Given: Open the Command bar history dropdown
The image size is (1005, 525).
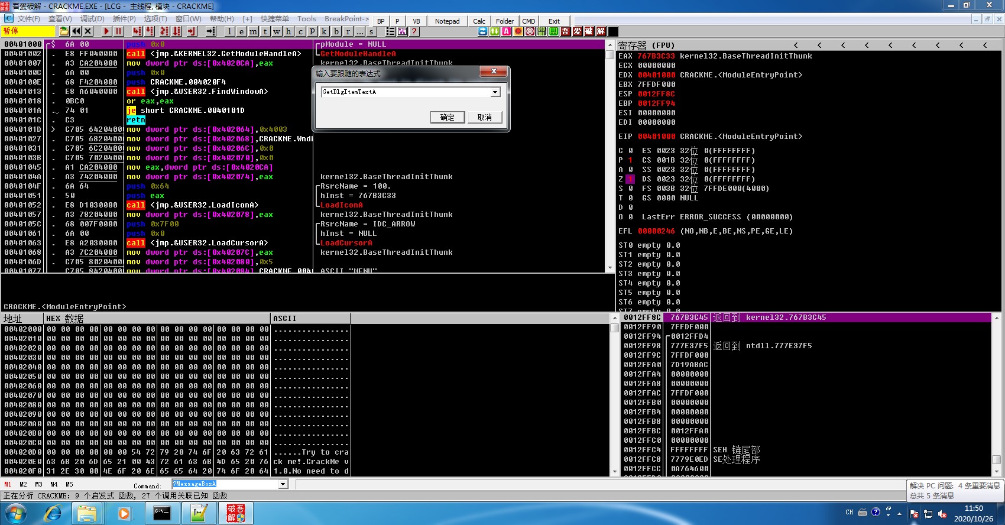Looking at the screenshot, I should 283,484.
